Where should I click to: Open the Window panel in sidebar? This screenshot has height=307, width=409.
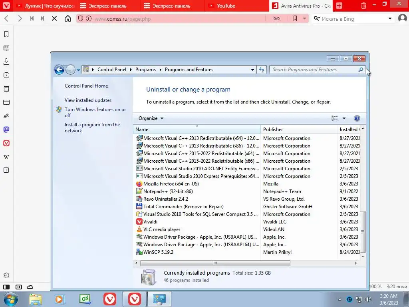point(6,102)
